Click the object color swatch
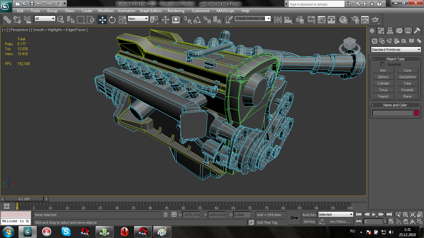Screen dimensions: 424x238 pyautogui.click(x=417, y=113)
